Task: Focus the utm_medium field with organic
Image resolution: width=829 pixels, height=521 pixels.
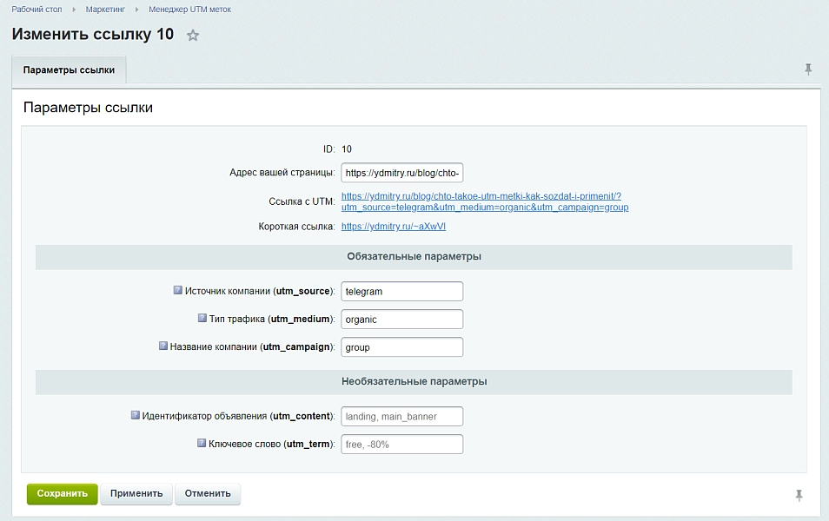Action: pyautogui.click(x=401, y=320)
